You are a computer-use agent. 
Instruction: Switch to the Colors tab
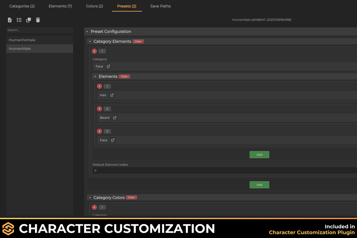[94, 6]
